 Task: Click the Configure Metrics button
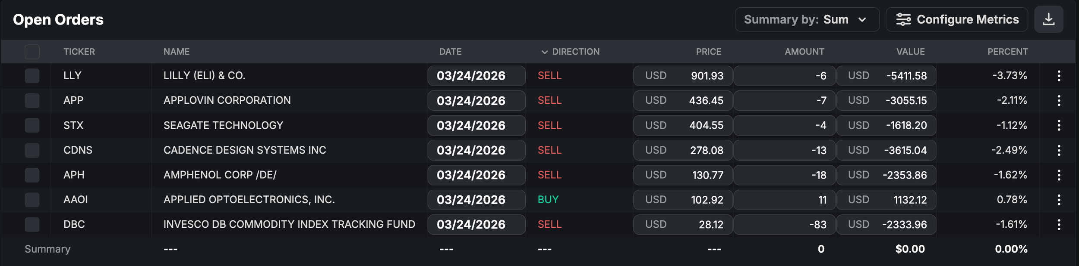pos(956,19)
